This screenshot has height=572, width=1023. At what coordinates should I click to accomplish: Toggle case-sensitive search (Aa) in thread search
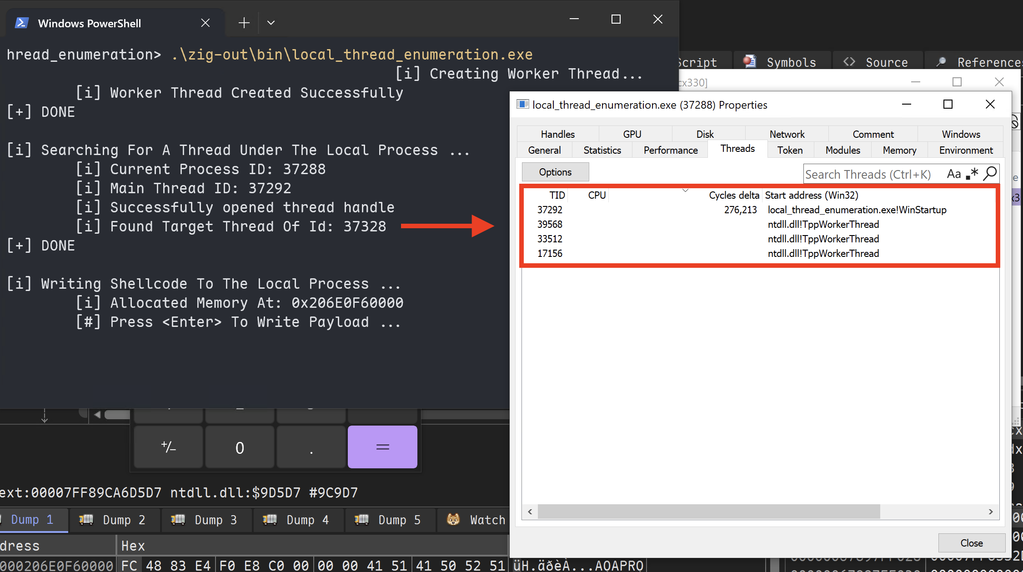tap(953, 174)
